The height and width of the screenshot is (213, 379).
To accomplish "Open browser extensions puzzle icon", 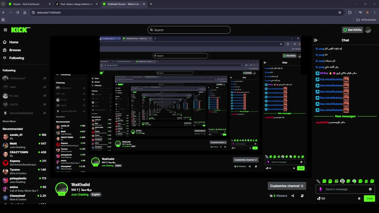I will tap(350, 12).
